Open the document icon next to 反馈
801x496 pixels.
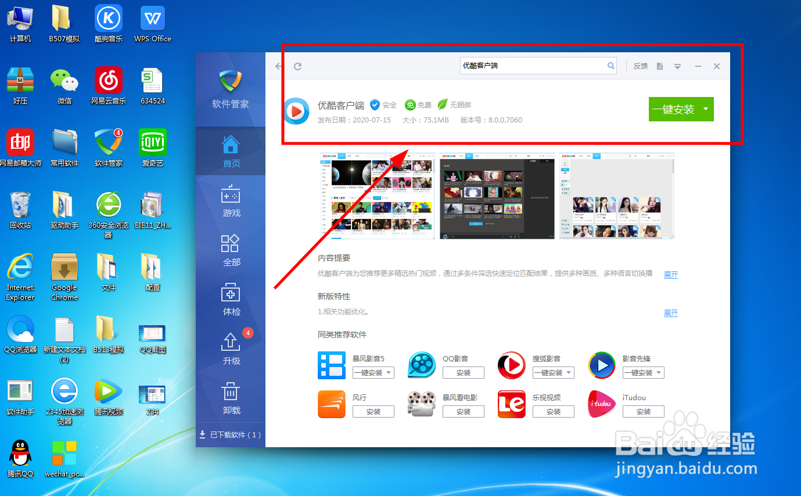tap(660, 66)
